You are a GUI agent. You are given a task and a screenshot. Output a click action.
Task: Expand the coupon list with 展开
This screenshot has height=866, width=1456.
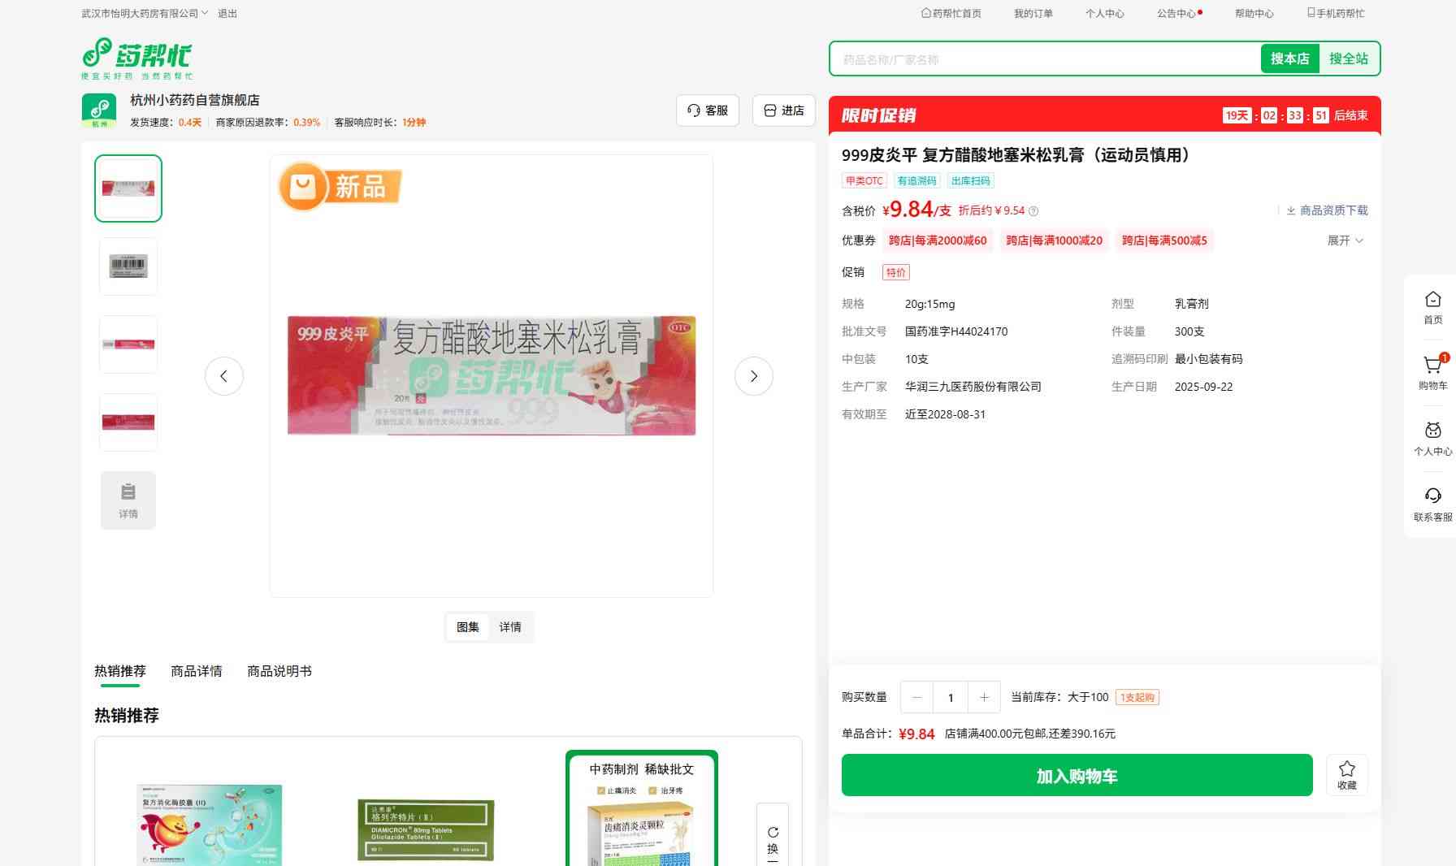point(1345,240)
